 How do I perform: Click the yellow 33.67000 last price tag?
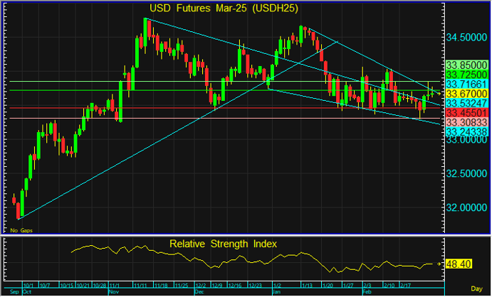coord(466,93)
